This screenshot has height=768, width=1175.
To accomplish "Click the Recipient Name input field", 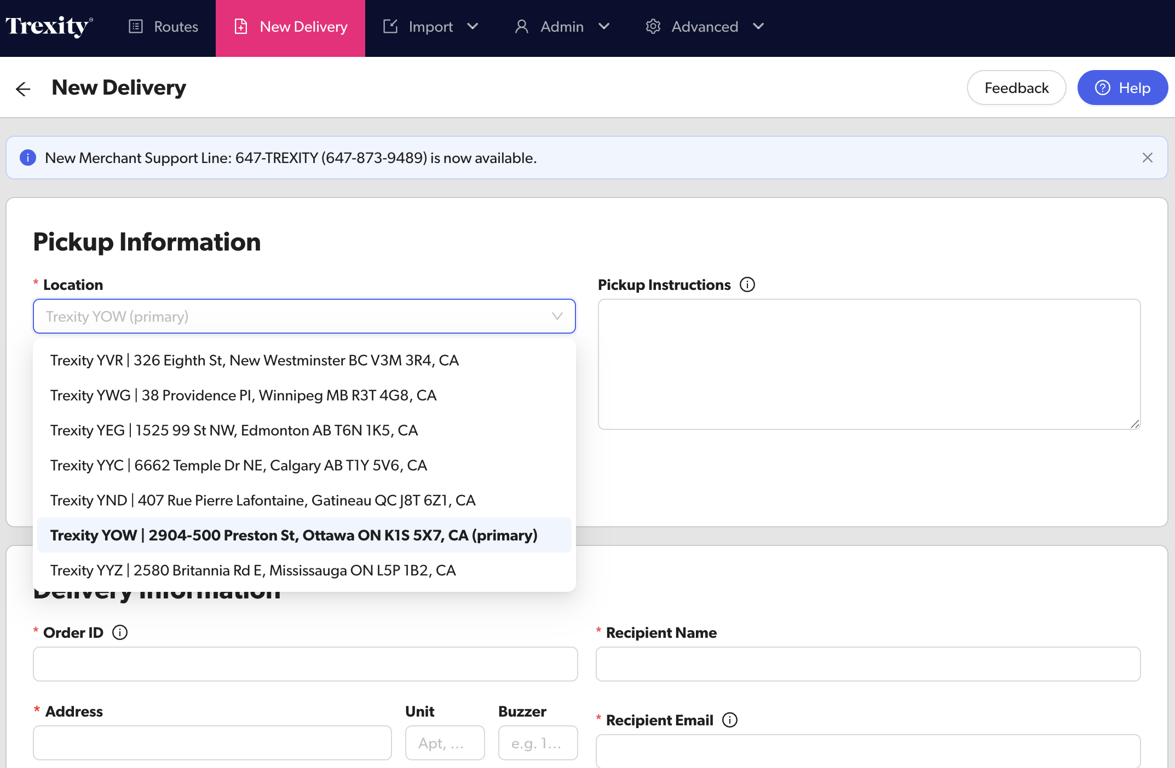I will pos(868,664).
